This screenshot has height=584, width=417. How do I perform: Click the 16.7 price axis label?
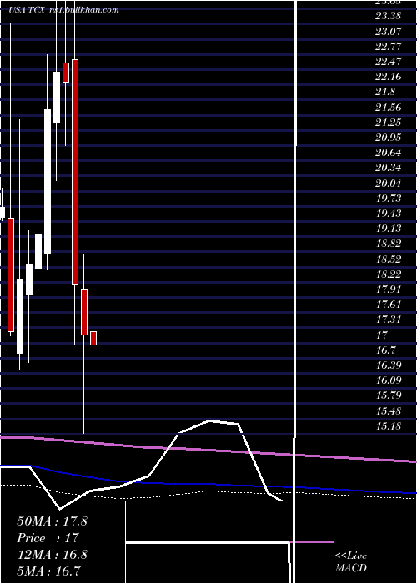[385, 350]
